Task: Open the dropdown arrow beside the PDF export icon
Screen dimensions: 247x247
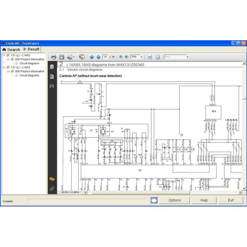Action: (74, 57)
